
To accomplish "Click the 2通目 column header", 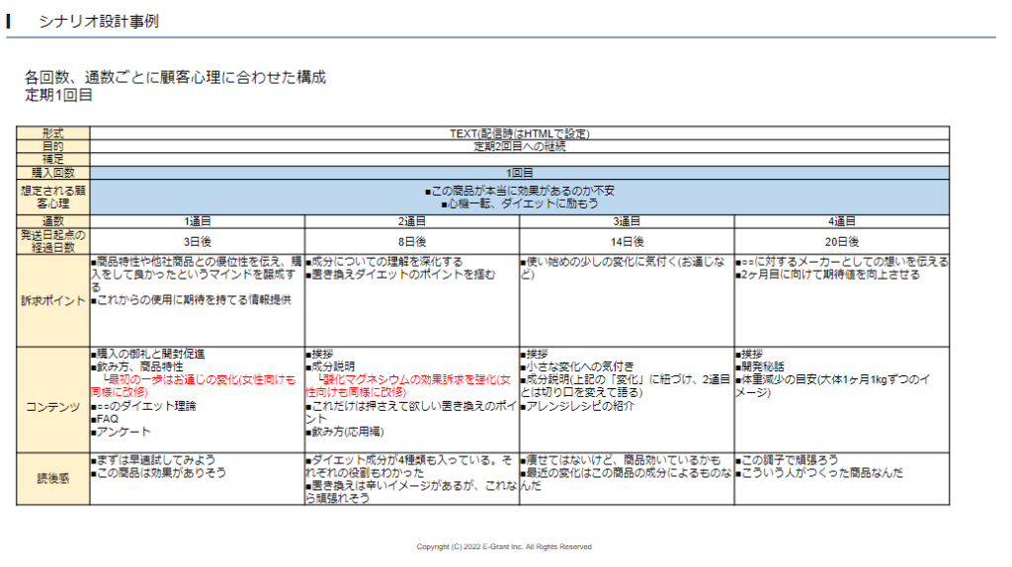I will (x=412, y=221).
